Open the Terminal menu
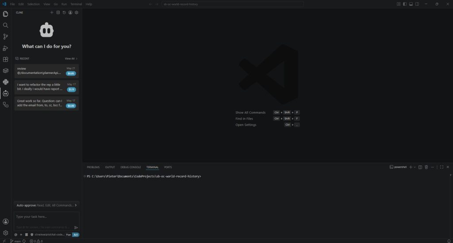 click(x=76, y=4)
